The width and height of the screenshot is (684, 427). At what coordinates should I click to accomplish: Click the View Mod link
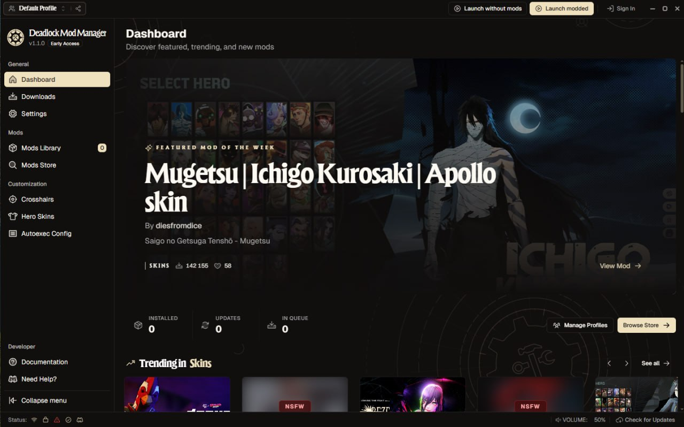620,265
